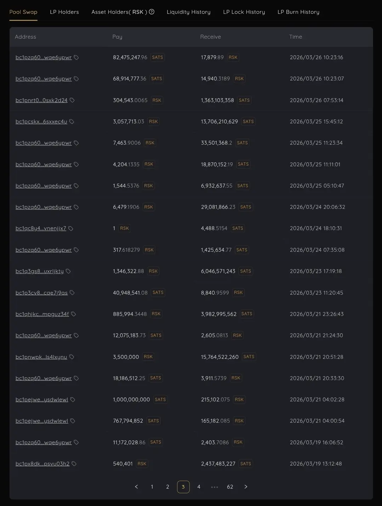
Task: Click tag icon next to bc1q3gs8...uxrljkty
Action: 68,271
